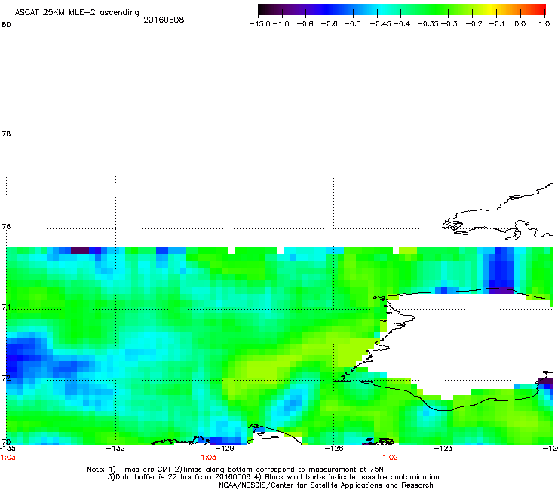Click the black-purple end of the color scale
Image resolution: width=558 pixels, height=490 pixels.
pyautogui.click(x=265, y=9)
